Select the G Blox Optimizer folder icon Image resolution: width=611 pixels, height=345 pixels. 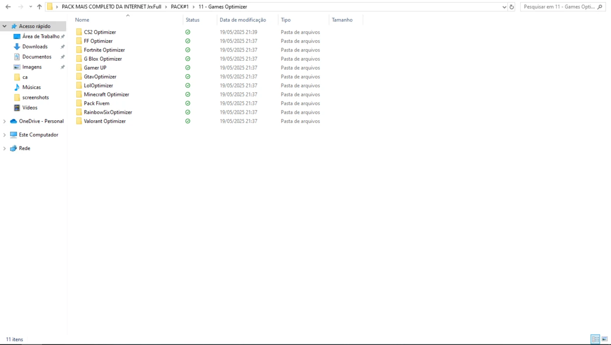pyautogui.click(x=79, y=59)
